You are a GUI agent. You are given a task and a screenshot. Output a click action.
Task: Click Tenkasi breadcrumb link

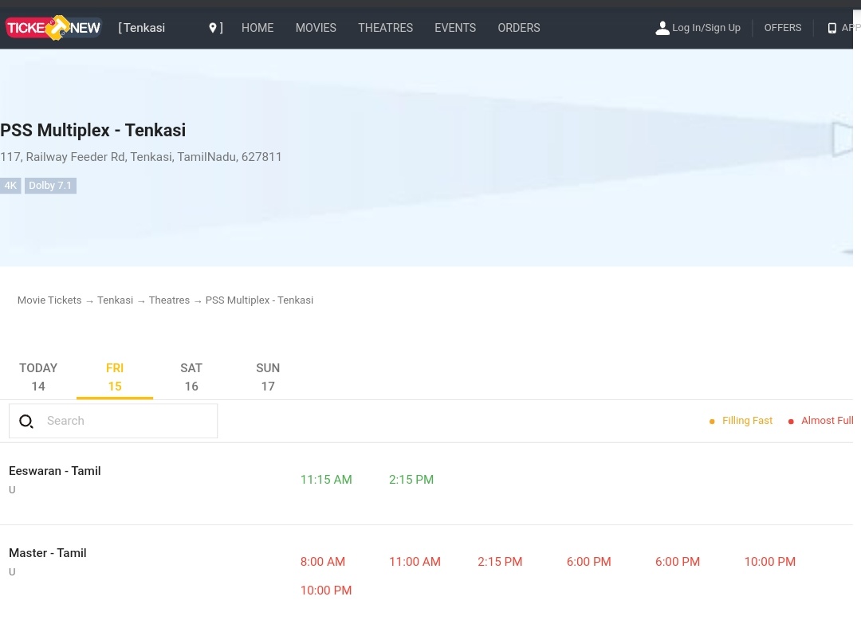(x=116, y=300)
